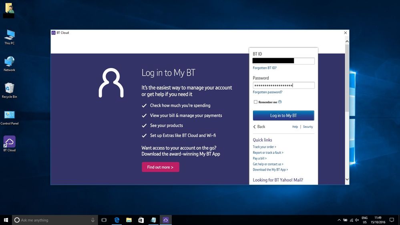Click the BT Cloud title bar logo

click(53, 33)
